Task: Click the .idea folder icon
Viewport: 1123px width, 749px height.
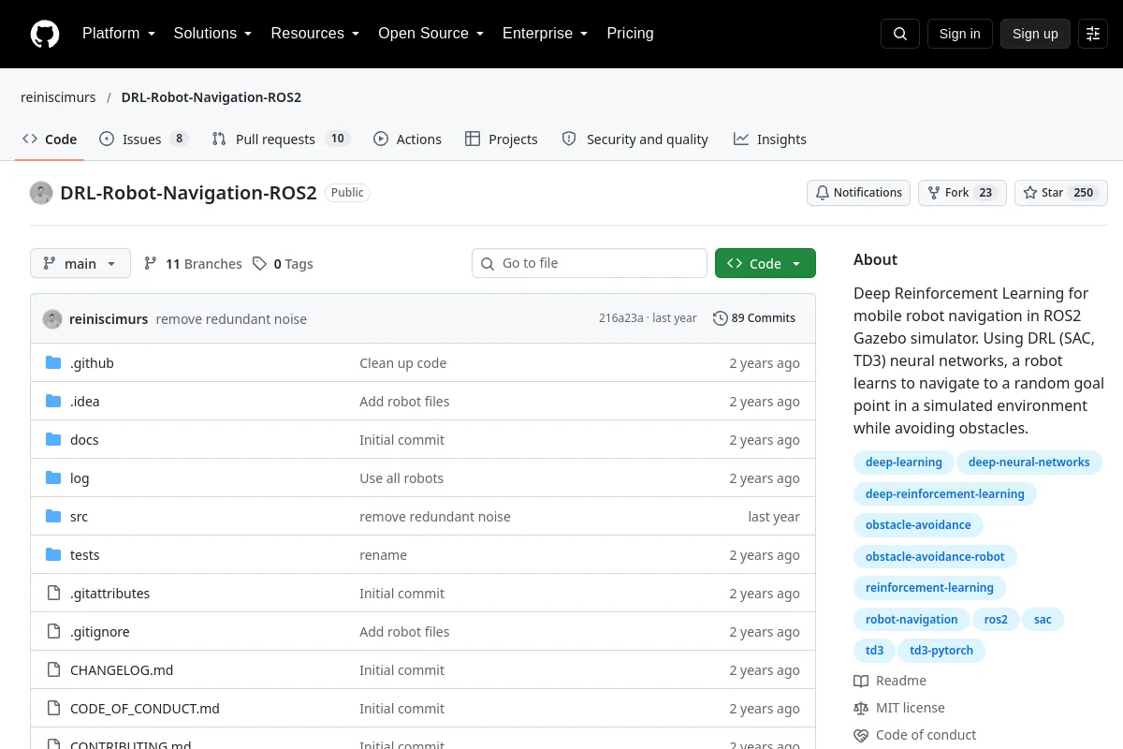Action: (x=53, y=402)
